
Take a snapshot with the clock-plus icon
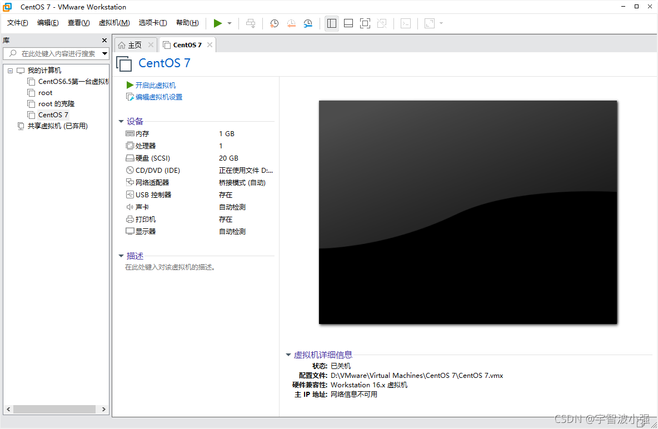click(x=274, y=23)
